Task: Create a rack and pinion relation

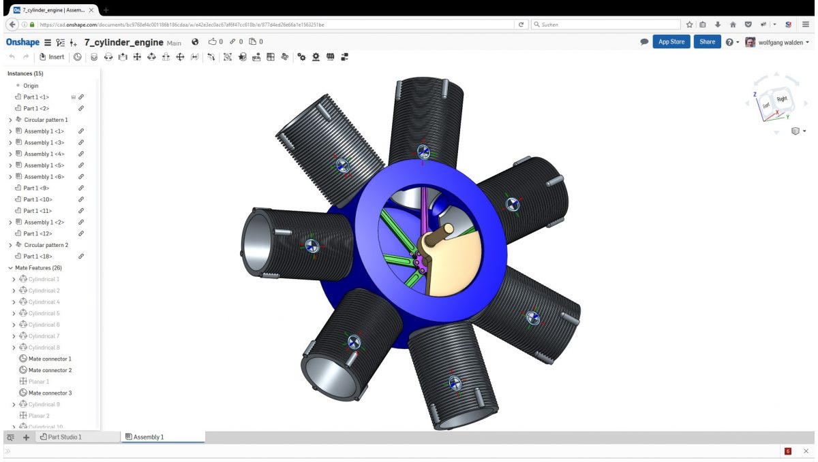Action: pyautogui.click(x=316, y=56)
